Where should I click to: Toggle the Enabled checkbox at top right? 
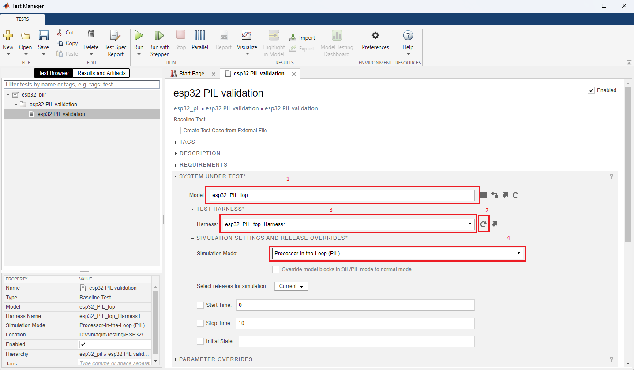pos(591,90)
